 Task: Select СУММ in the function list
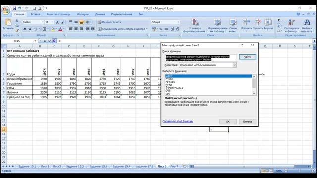(x=209, y=79)
